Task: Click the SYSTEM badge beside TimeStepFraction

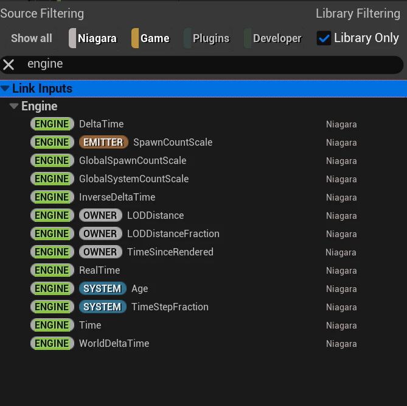Action: point(103,307)
